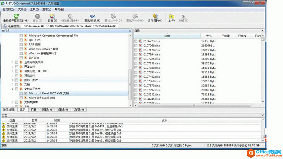The image size is (283, 159).
Task: Open the 文件(F) menu
Action: (22, 9)
